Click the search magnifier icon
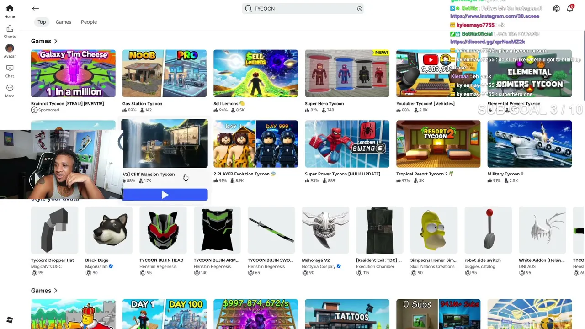The height and width of the screenshot is (329, 585). 248,8
